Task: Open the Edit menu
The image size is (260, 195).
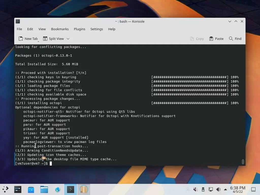Action: [30, 29]
